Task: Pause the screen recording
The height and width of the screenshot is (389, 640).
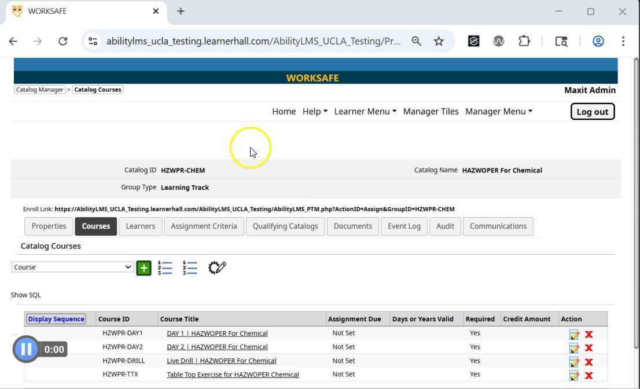Action: [26, 349]
